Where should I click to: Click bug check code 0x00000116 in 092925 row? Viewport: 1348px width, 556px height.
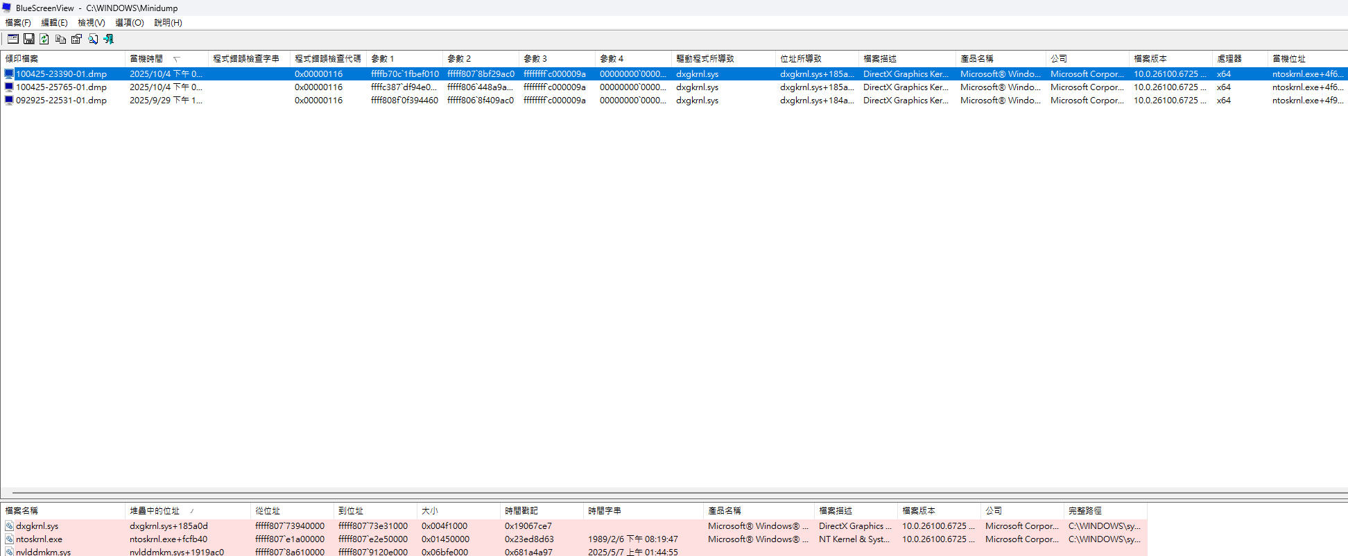[x=318, y=100]
